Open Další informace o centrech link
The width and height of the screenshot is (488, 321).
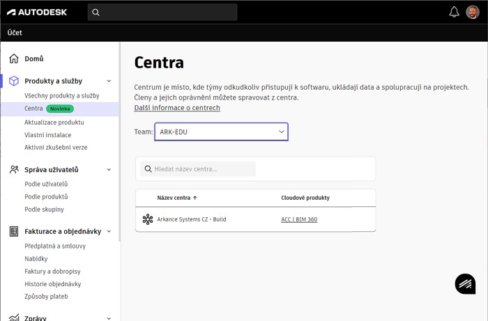(x=177, y=108)
